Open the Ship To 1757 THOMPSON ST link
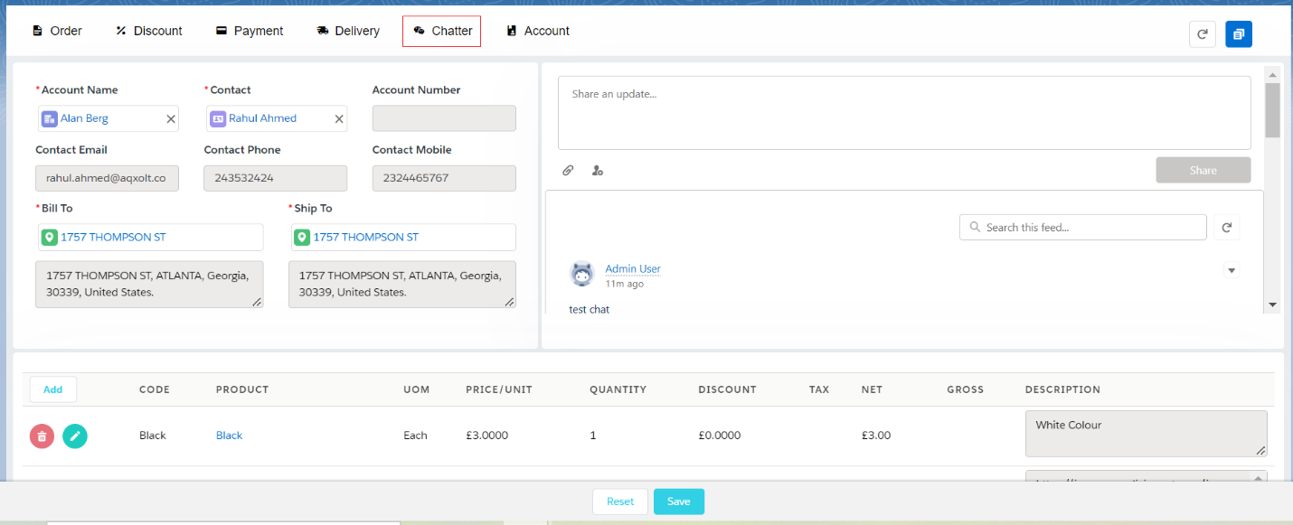 click(366, 238)
